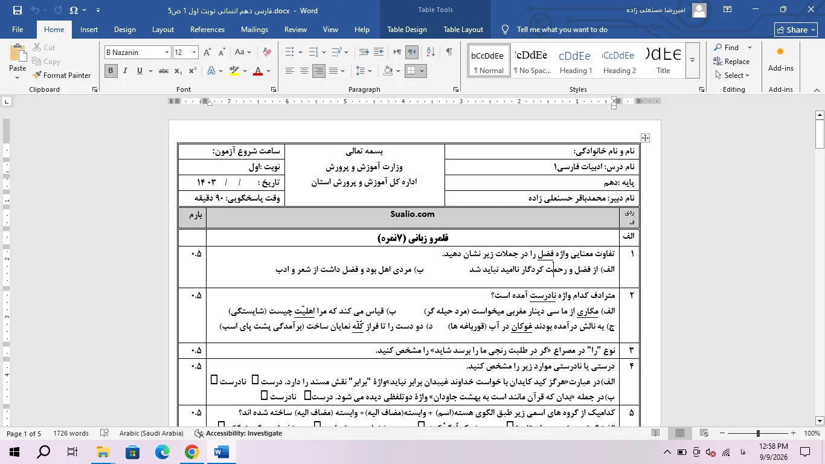Align text left
Screen dimensions: 825x464
click(290, 71)
